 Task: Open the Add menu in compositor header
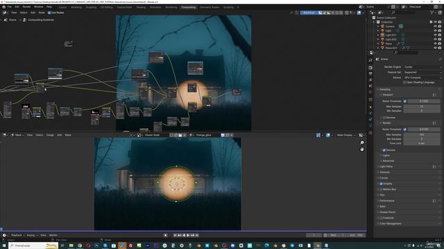(x=33, y=12)
